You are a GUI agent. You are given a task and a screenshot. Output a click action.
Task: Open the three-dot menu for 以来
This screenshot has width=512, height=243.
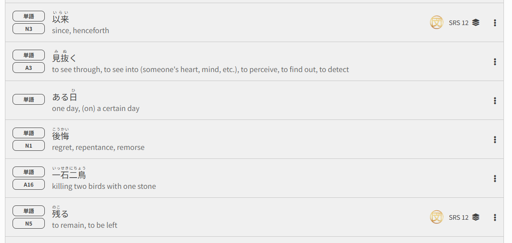pyautogui.click(x=495, y=22)
